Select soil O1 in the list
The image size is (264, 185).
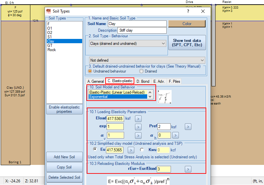(x=64, y=28)
